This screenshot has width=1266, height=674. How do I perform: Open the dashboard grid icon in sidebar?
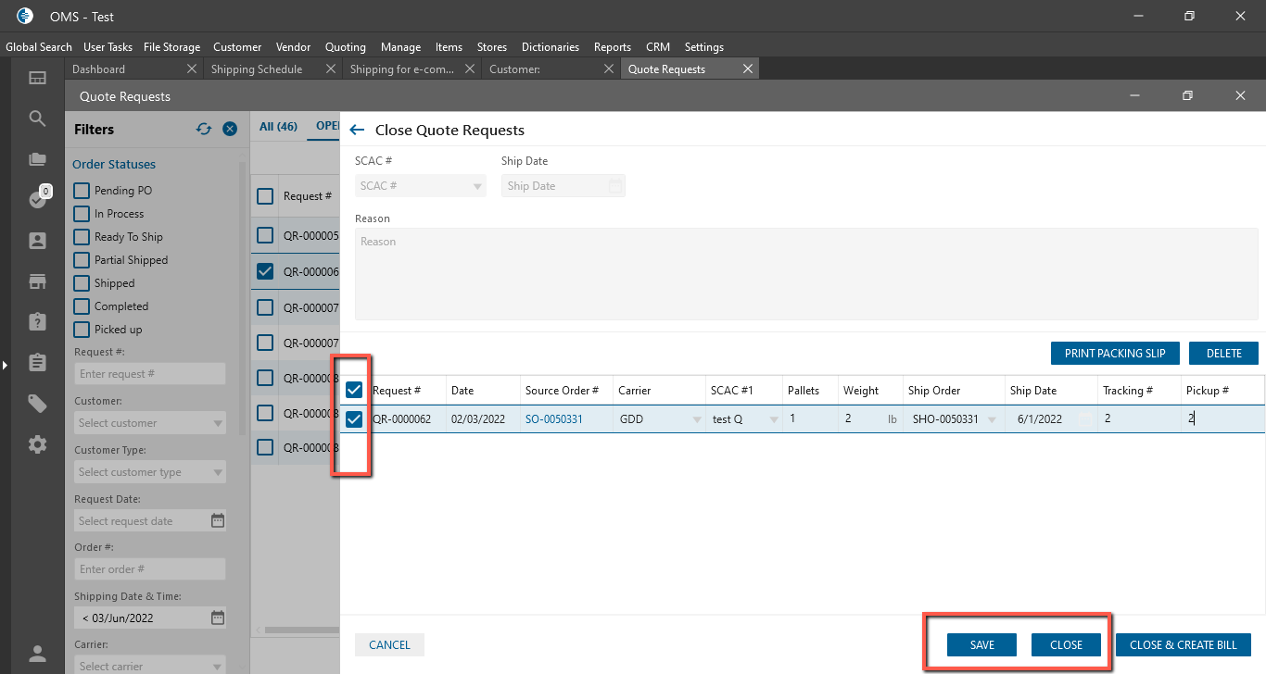[x=37, y=79]
